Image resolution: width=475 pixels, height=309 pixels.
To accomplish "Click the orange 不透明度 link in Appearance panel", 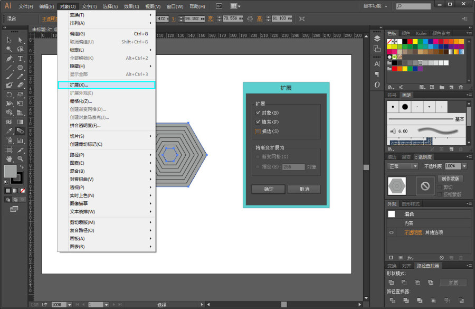I will (x=413, y=232).
